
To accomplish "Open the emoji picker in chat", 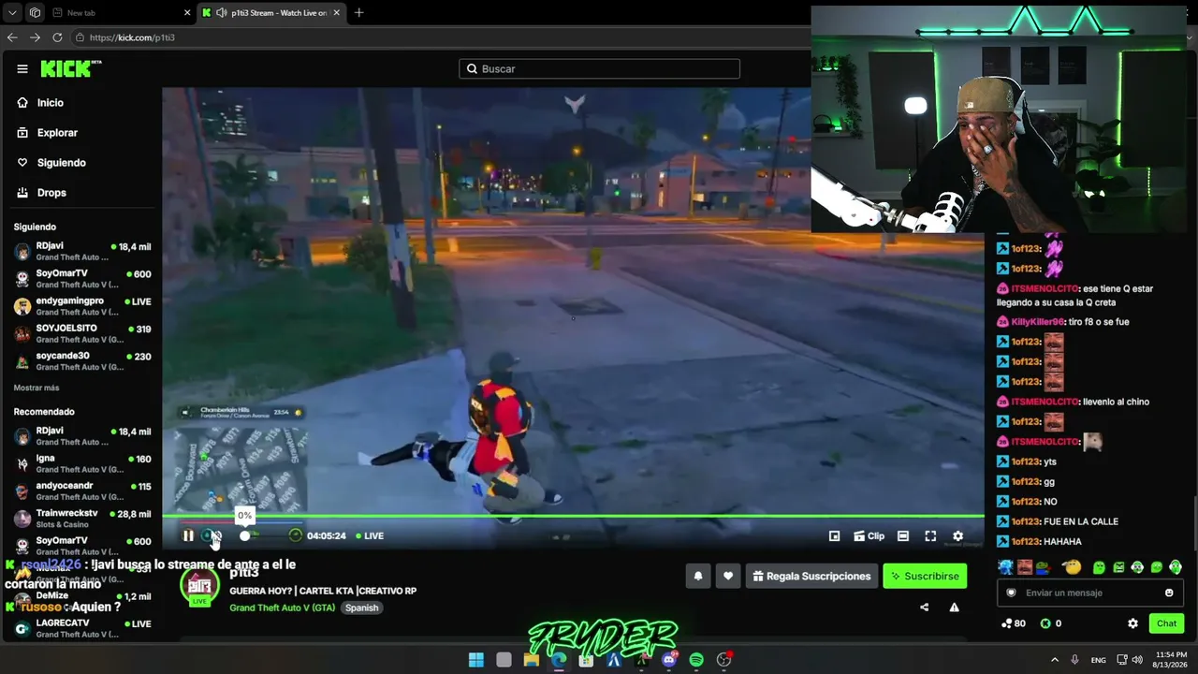I will 1169,593.
